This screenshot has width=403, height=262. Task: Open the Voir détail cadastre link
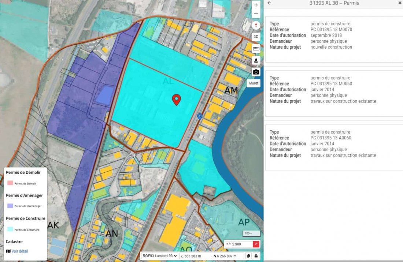[20, 251]
